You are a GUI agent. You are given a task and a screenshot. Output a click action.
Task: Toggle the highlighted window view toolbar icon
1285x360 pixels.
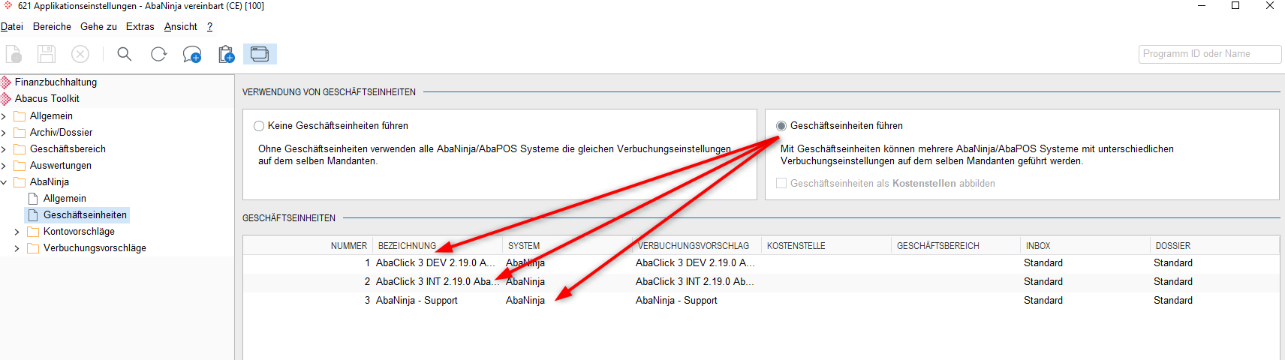point(260,54)
